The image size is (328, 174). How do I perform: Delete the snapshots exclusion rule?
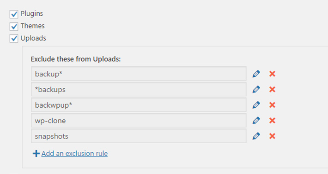pyautogui.click(x=272, y=136)
